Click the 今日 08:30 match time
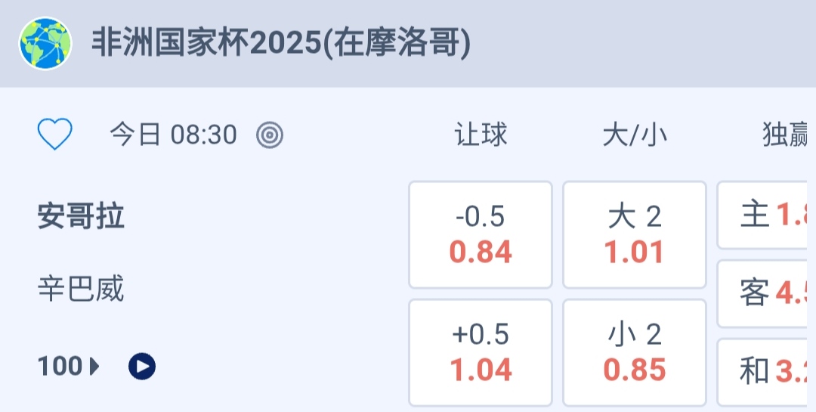Image resolution: width=816 pixels, height=412 pixels. 173,135
